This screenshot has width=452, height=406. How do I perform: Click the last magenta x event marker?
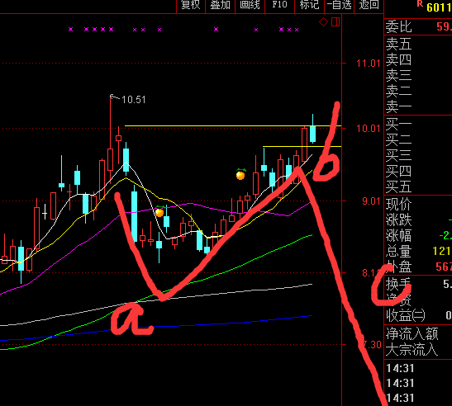coord(297,30)
